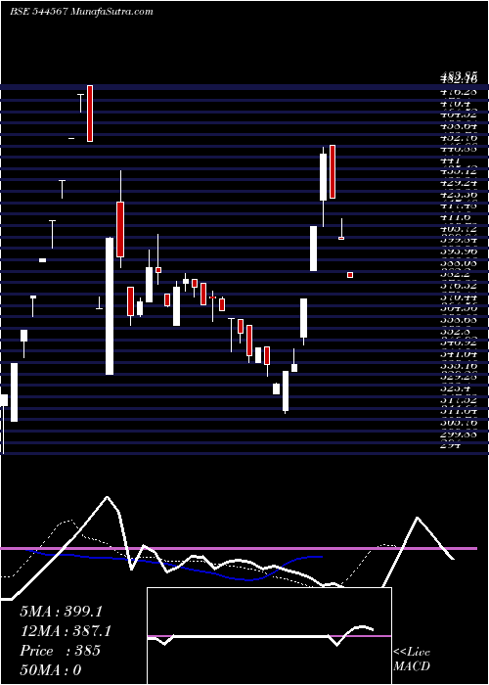Click the 341.04 price axis label
The image size is (489, 685).
point(459,354)
